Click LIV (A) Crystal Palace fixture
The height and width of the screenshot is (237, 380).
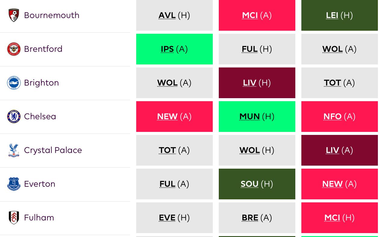coord(340,150)
